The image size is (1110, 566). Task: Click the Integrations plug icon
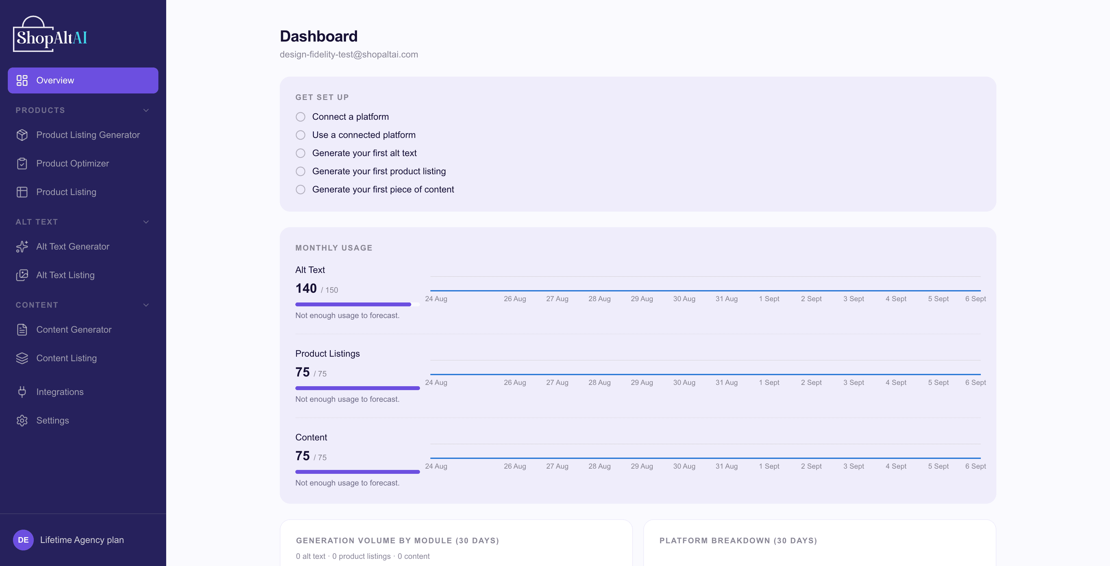click(22, 392)
